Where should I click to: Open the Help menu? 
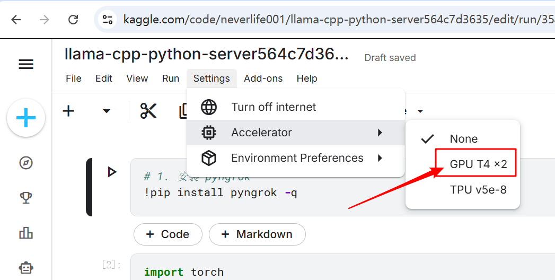307,78
